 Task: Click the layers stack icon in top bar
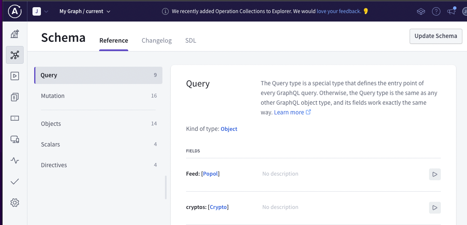421,11
